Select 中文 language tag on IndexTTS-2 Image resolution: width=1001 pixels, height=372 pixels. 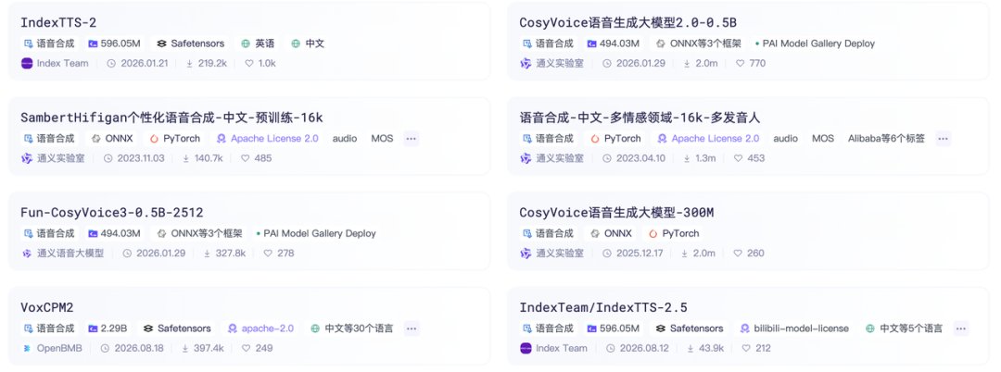pos(308,43)
